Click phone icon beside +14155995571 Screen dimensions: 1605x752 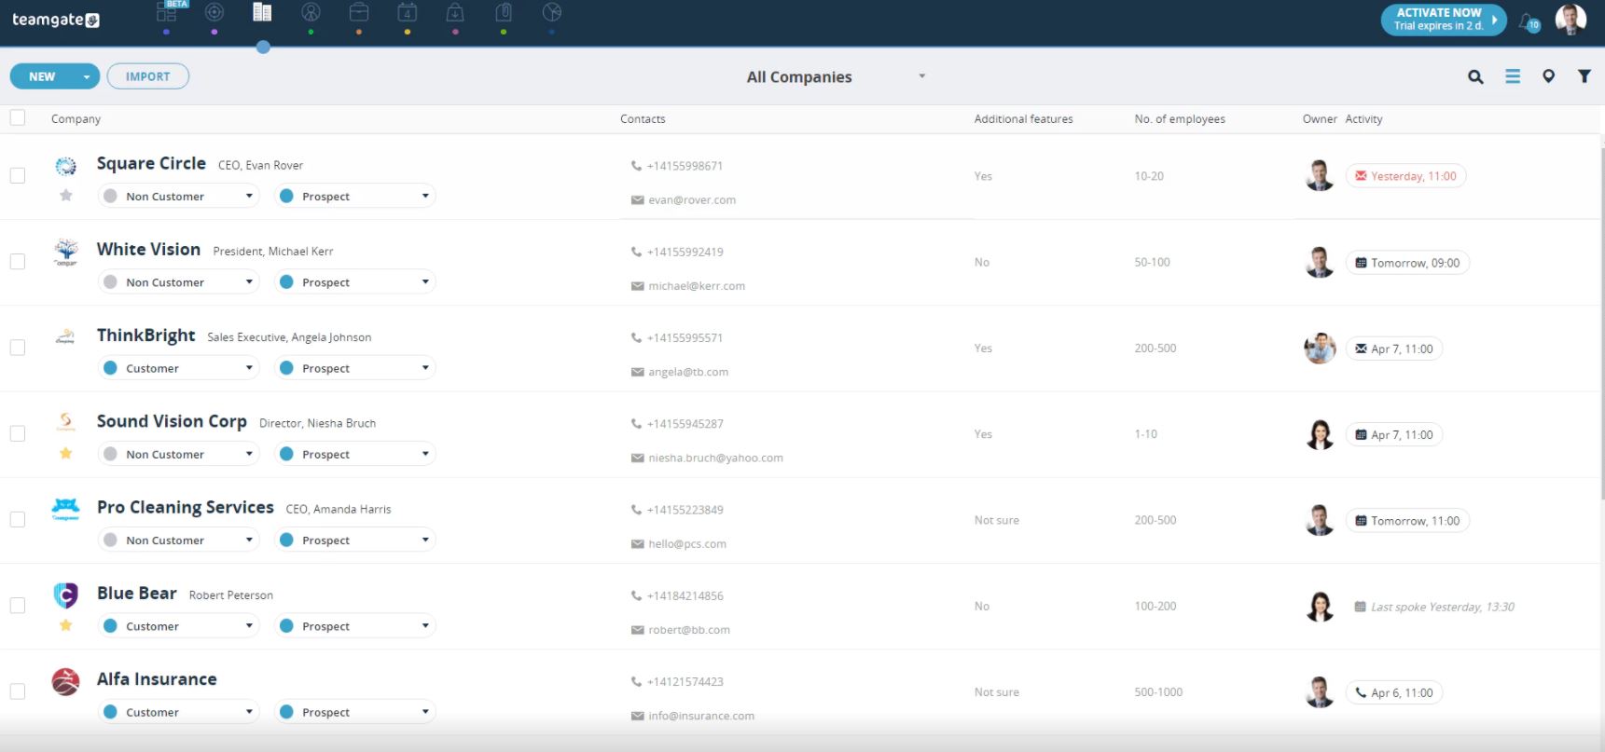pos(636,338)
